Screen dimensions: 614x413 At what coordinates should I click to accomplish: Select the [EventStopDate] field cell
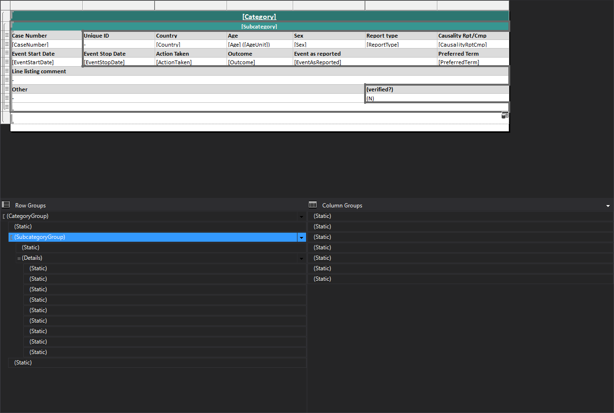[119, 62]
